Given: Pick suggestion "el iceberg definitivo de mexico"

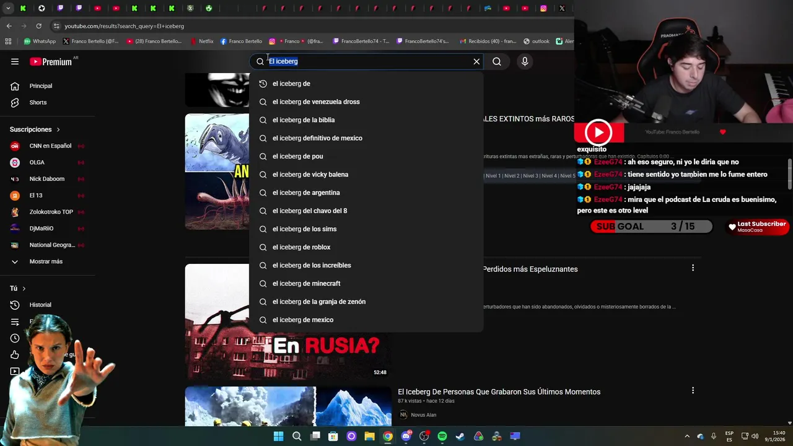Looking at the screenshot, I should [x=366, y=138].
